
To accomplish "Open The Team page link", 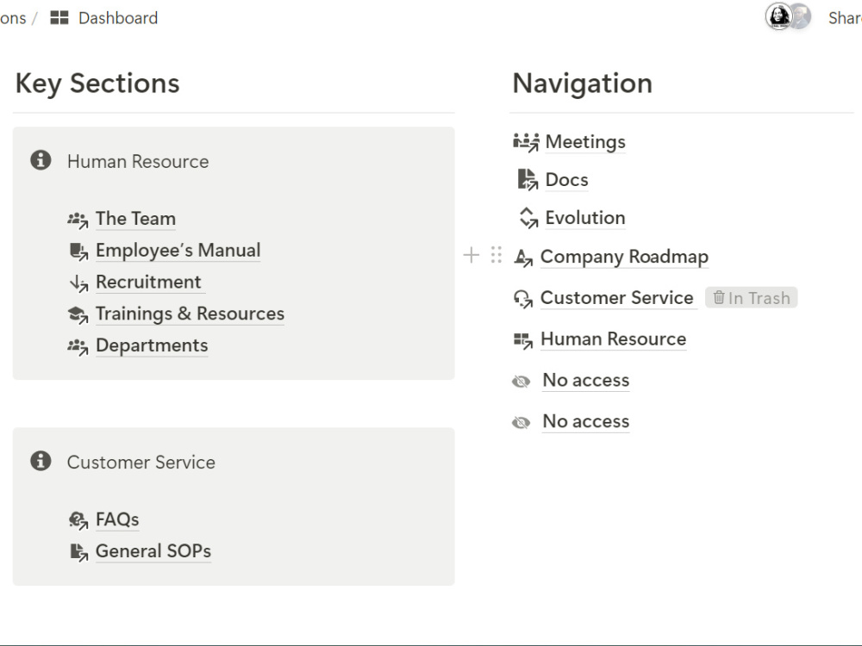I will tap(136, 219).
